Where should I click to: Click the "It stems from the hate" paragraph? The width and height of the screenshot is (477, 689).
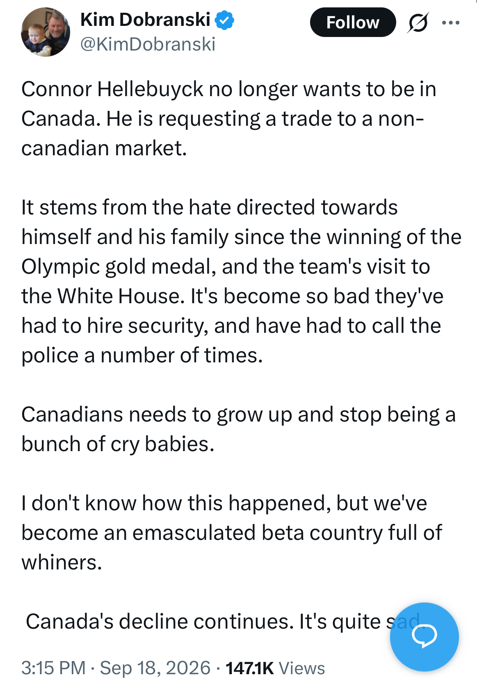click(241, 281)
